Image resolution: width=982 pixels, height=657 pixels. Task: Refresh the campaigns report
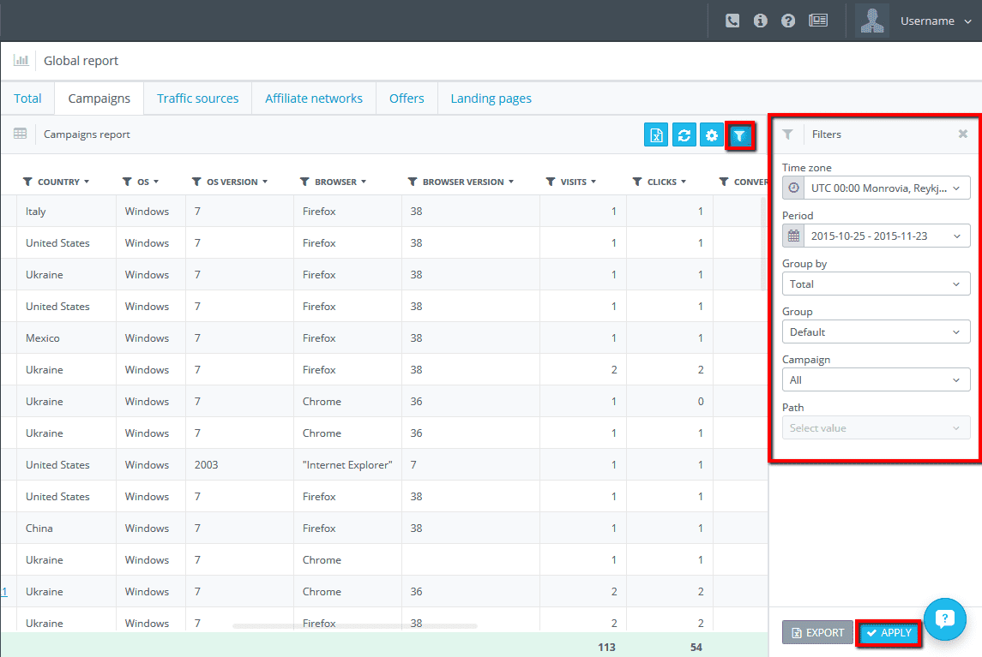tap(684, 134)
